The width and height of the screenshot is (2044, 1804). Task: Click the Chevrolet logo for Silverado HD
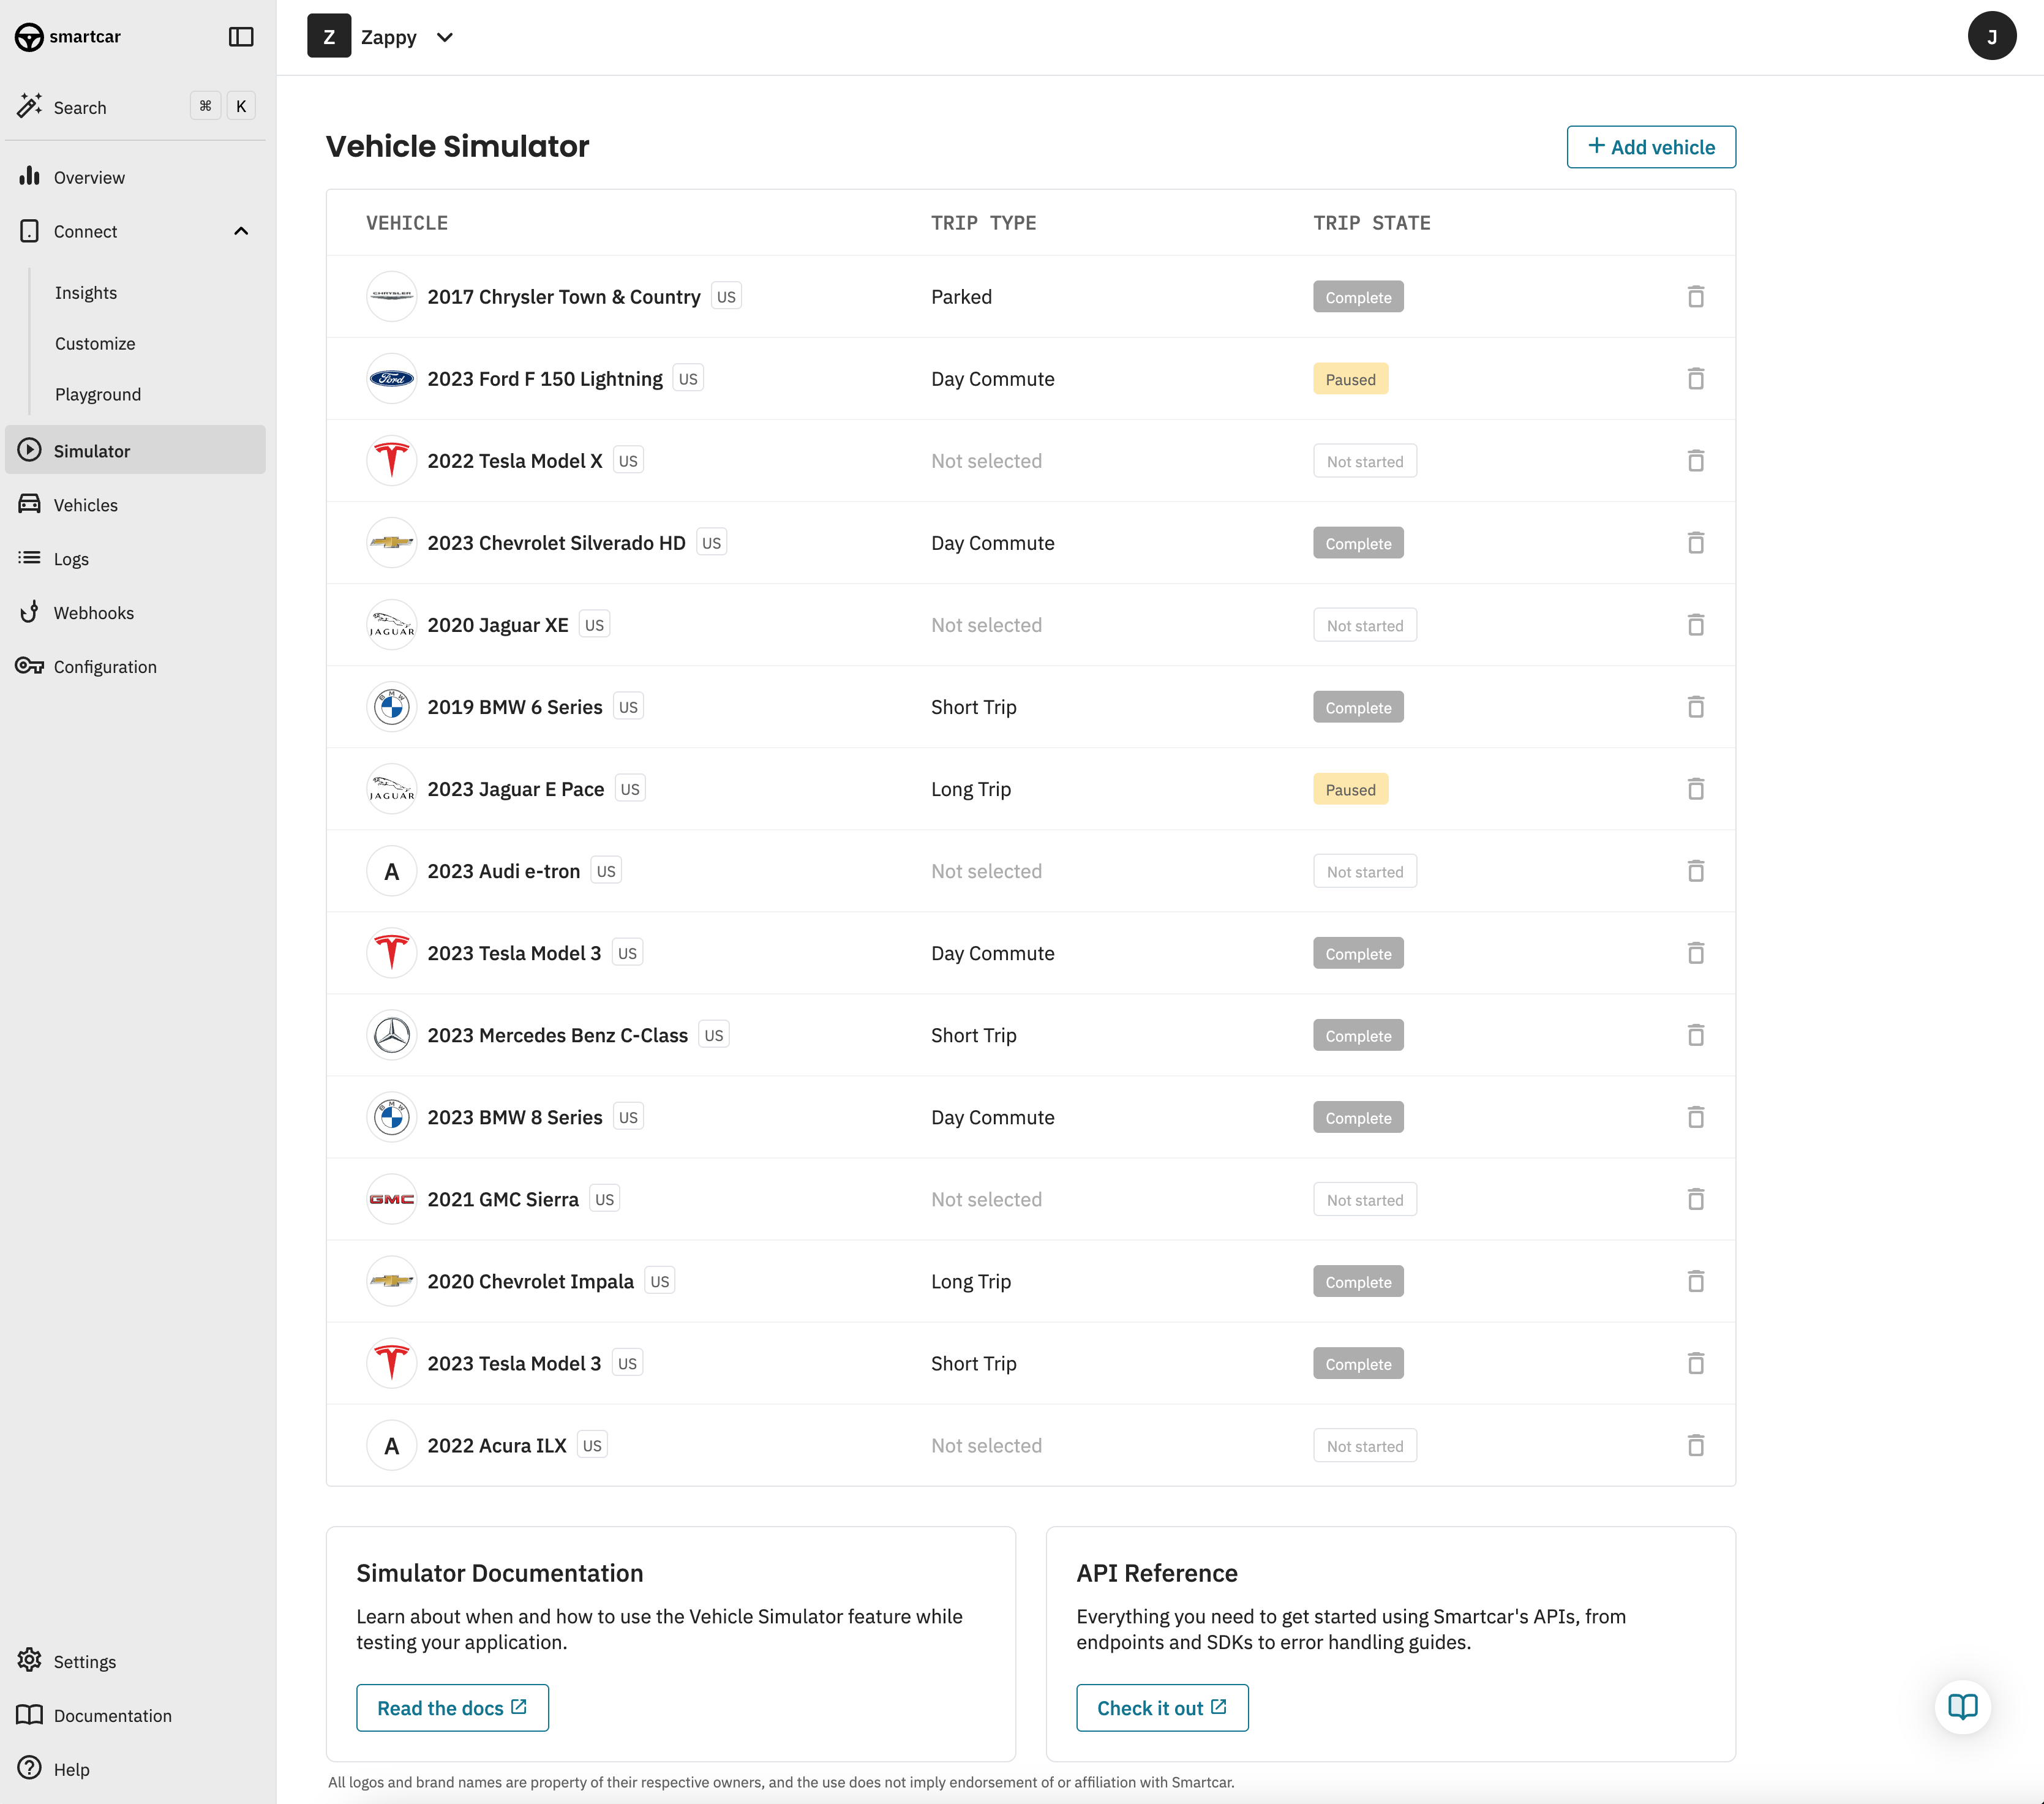point(392,543)
